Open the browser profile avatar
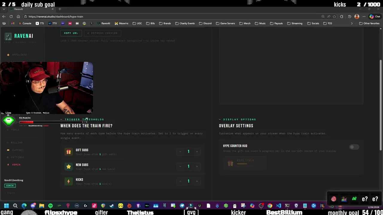 pyautogui.click(x=357, y=16)
